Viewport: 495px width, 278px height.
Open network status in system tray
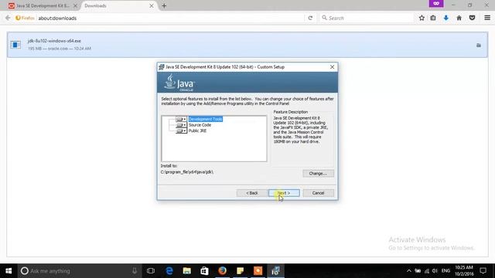tap(427, 271)
